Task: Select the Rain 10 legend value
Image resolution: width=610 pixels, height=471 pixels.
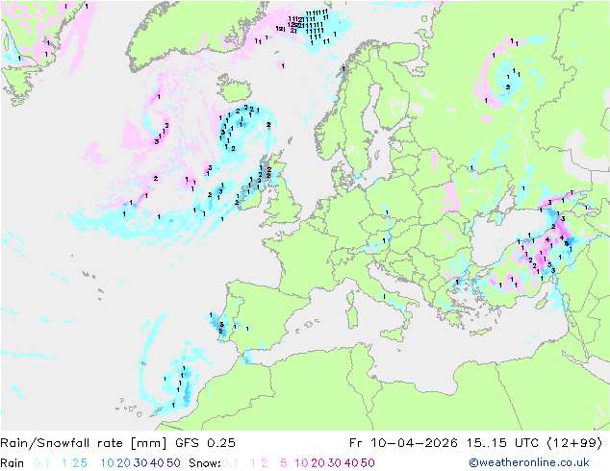Action: tap(108, 463)
